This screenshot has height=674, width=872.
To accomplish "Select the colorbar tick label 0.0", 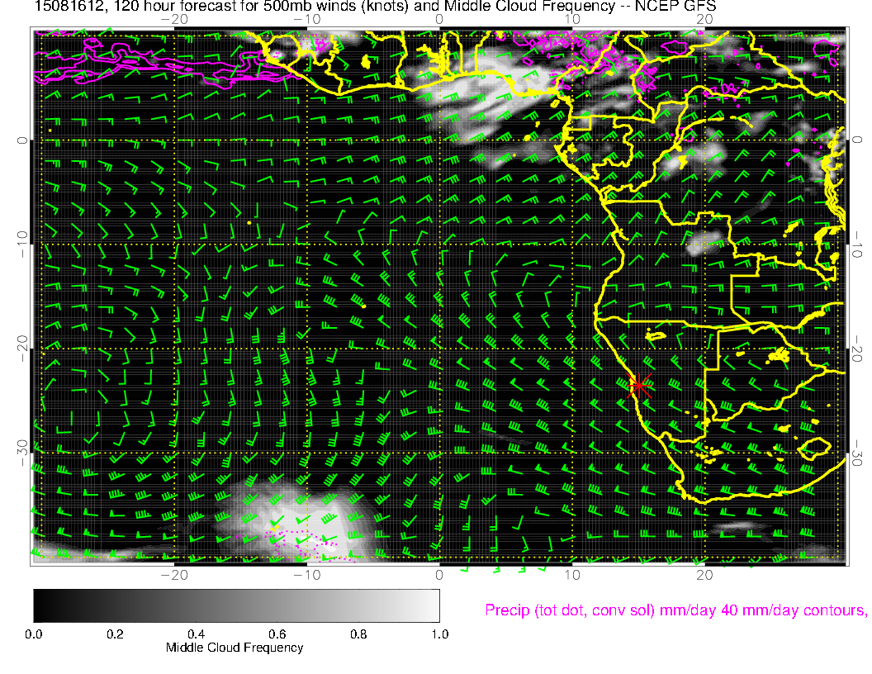I will (33, 634).
